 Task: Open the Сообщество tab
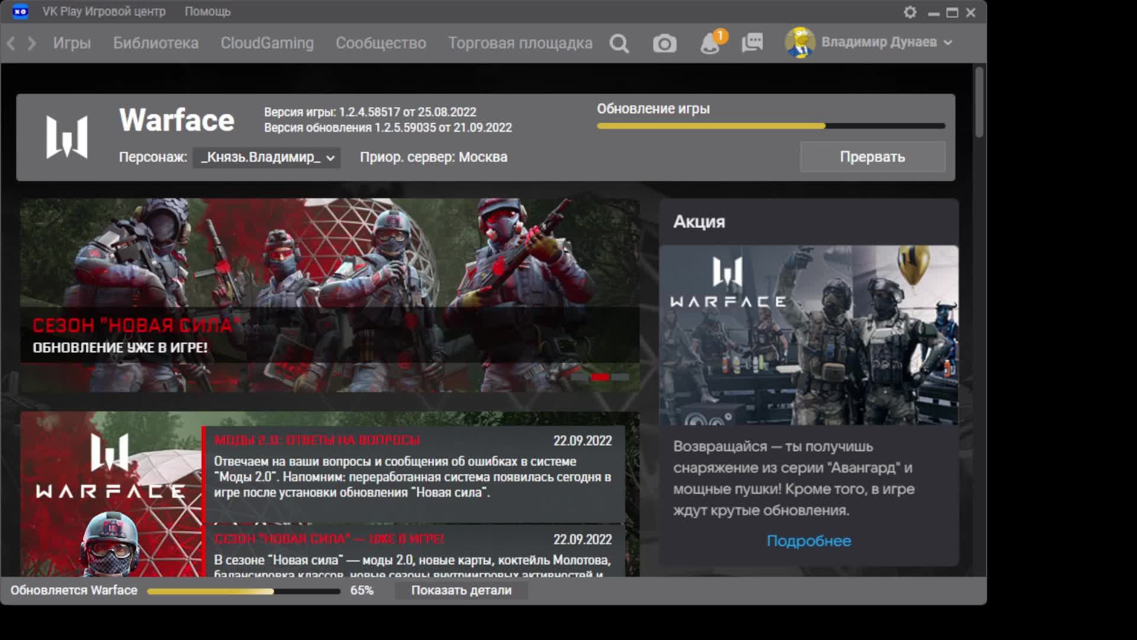381,43
